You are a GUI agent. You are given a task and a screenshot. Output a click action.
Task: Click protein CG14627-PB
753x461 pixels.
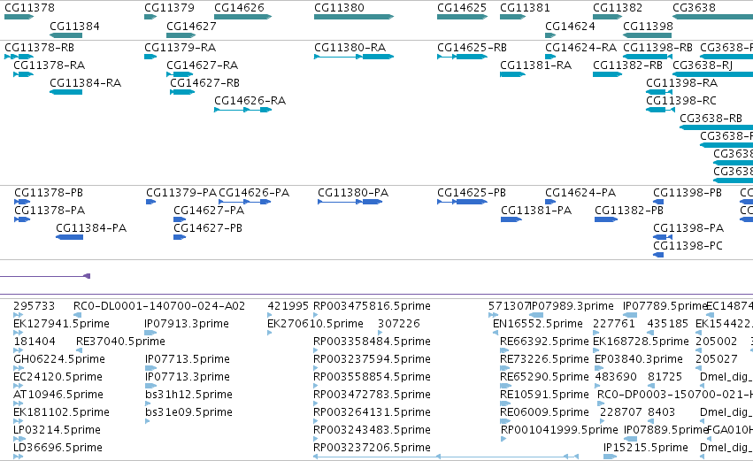click(208, 228)
